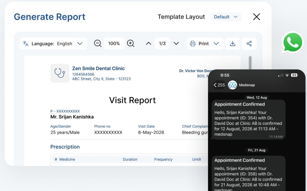Click the patient ID P - XXXXXXXXXX

65,111
